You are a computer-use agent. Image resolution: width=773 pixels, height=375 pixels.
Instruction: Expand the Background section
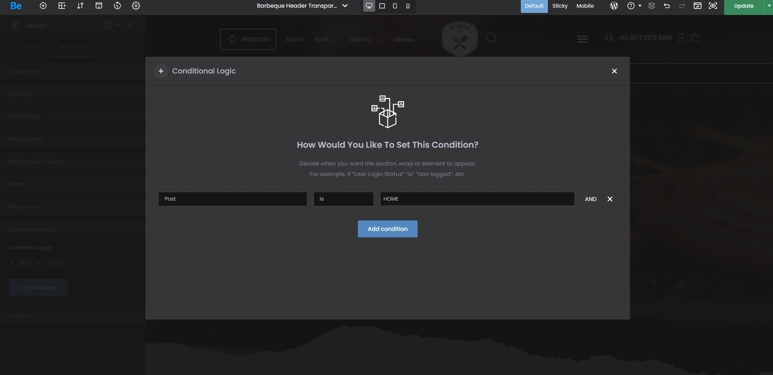point(73,139)
